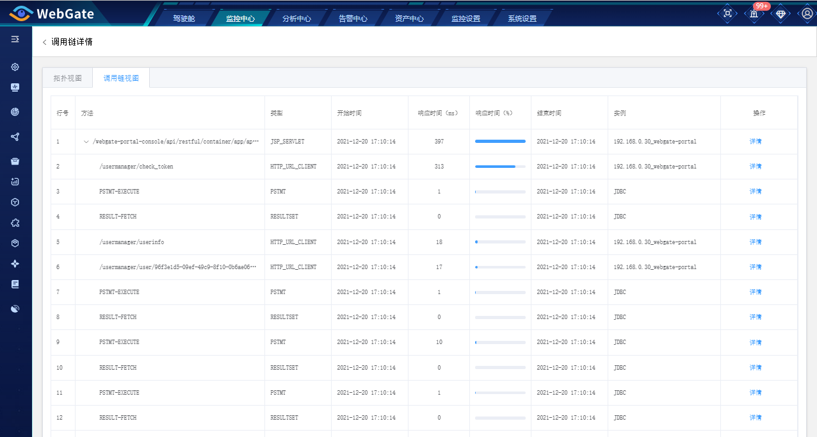This screenshot has height=437, width=817.
Task: Open the four-point star sidebar icon
Action: tap(15, 263)
